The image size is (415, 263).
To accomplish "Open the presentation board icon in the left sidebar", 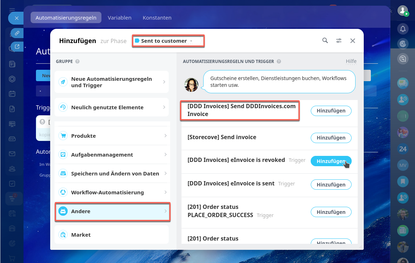I will pyautogui.click(x=12, y=124).
